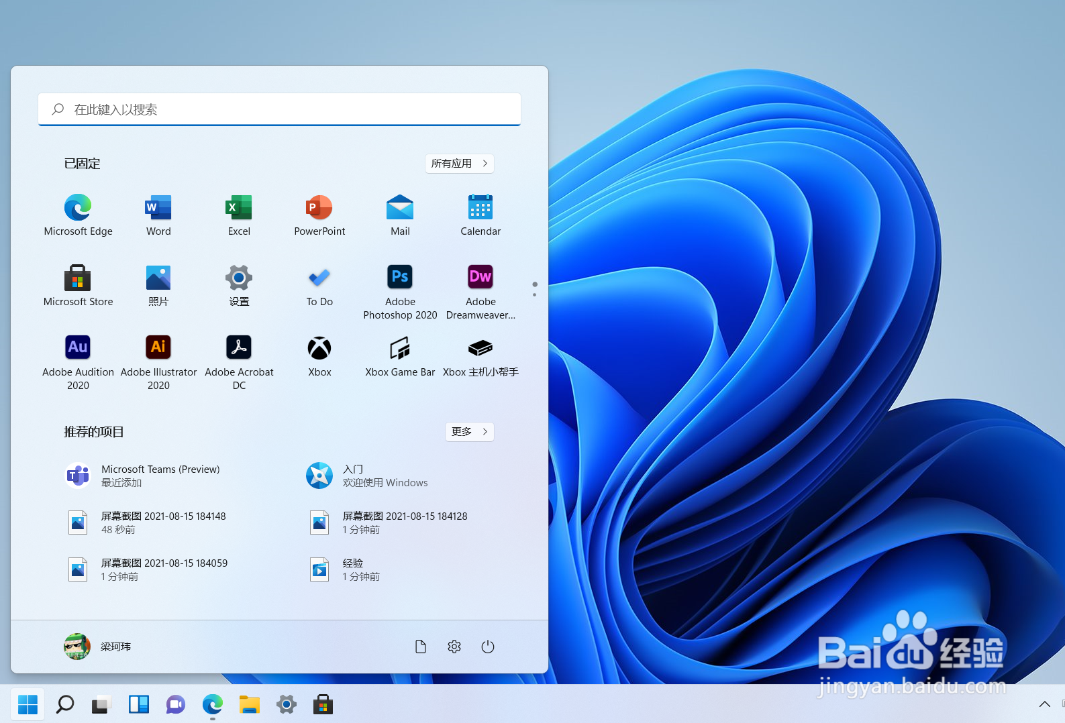Open Task View on taskbar
Screen dimensions: 1065x723
(x=101, y=704)
